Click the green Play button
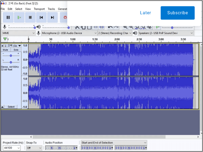This screenshot has height=152, width=203. coord(19,17)
